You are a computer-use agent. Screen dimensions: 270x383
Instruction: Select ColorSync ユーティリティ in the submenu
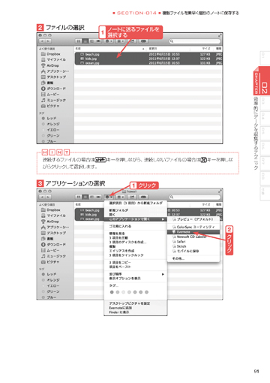pyautogui.click(x=193, y=227)
